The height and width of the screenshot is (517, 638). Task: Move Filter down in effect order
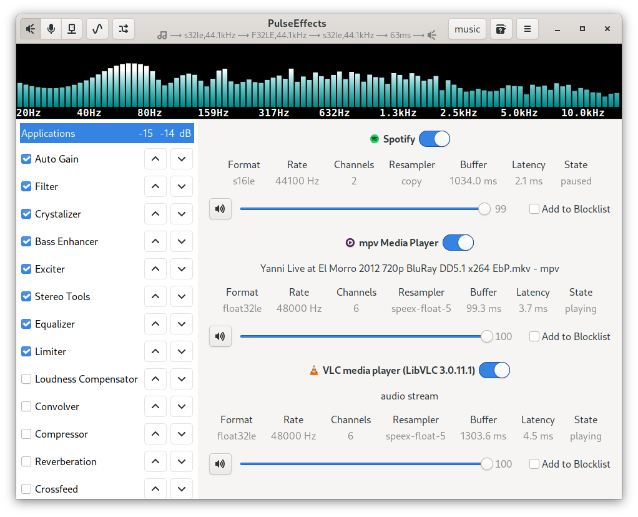182,186
